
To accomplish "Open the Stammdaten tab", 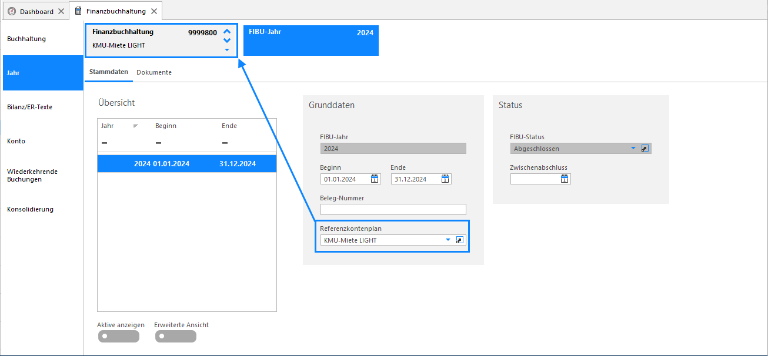I will pyautogui.click(x=109, y=72).
